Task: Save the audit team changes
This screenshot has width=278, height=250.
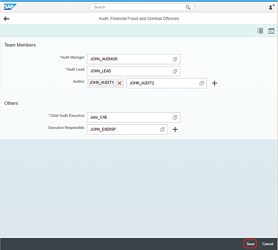Action: [250, 244]
